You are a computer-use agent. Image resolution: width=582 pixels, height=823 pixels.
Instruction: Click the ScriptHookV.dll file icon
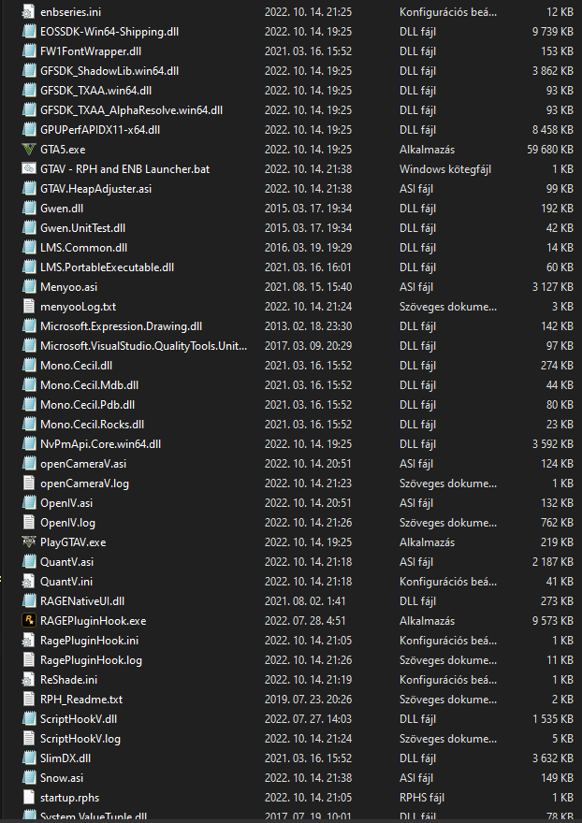click(x=28, y=719)
